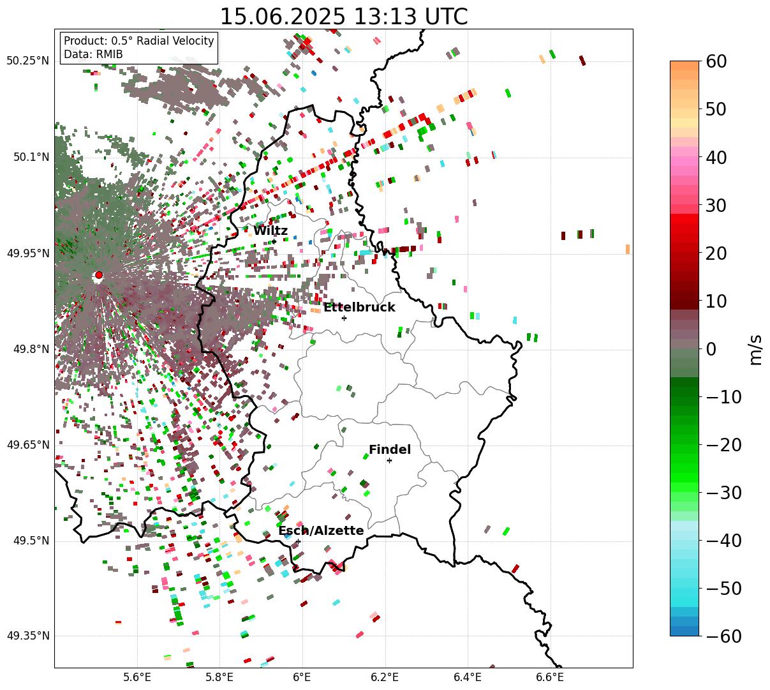Click the Esch/Alzette city label
Viewport: 770px width, 690px height.
coord(321,530)
